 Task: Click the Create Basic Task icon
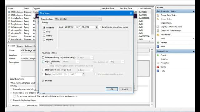click(158, 15)
